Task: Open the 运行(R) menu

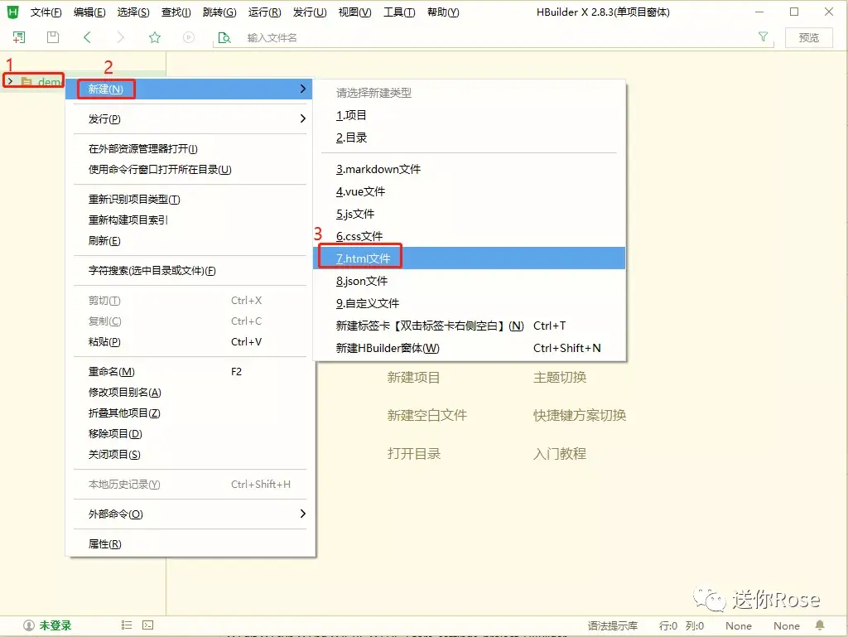Action: (264, 12)
